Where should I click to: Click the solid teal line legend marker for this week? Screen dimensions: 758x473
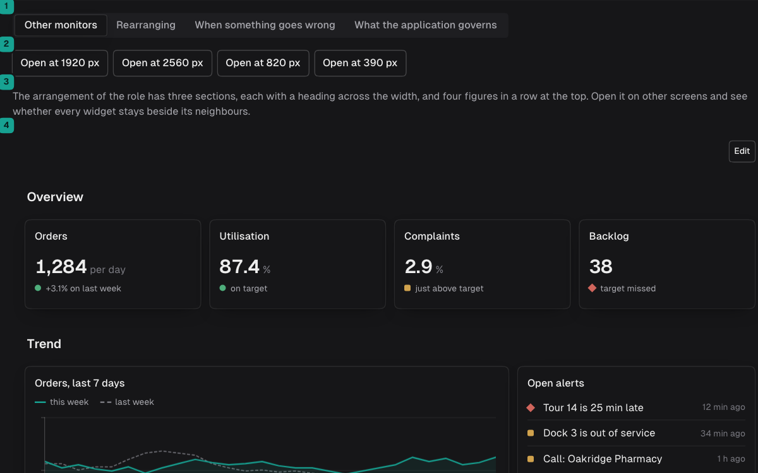[x=40, y=402]
